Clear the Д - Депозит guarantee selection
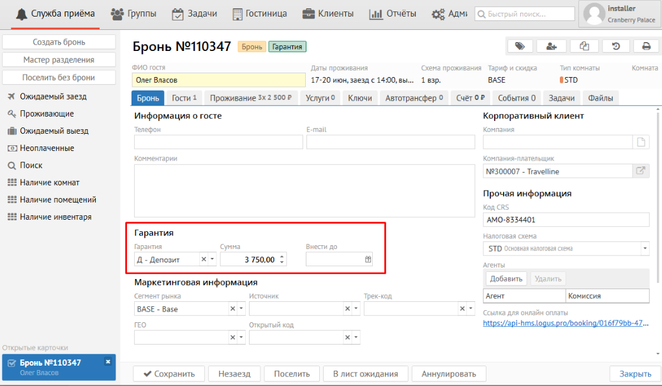This screenshot has height=386, width=662. point(204,259)
